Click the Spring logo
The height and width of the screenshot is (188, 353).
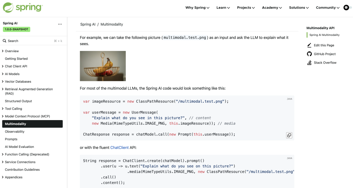tap(23, 8)
